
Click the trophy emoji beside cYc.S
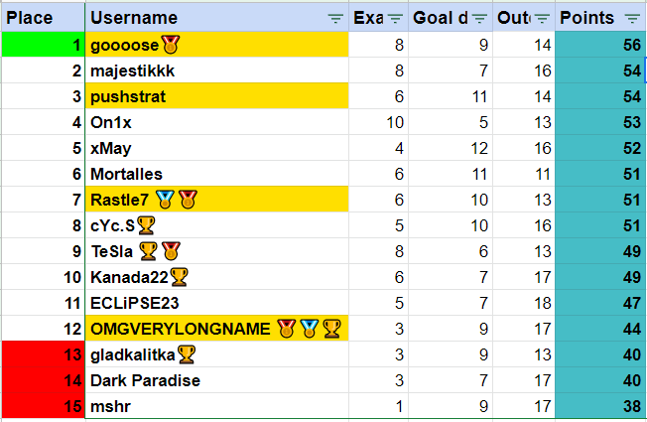coord(146,225)
